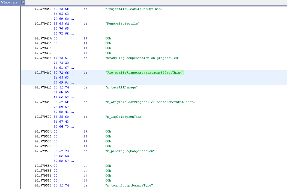The image size is (287, 189).
Task: Click address 141579520
Action: coord(43,117)
